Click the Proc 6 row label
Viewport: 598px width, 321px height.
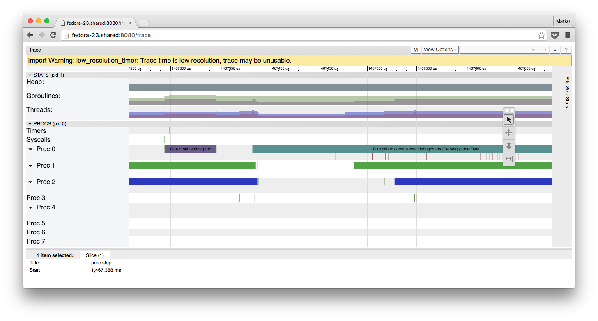click(x=36, y=232)
